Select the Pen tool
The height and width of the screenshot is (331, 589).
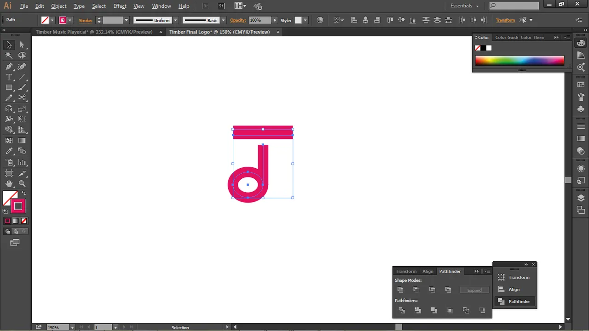9,66
